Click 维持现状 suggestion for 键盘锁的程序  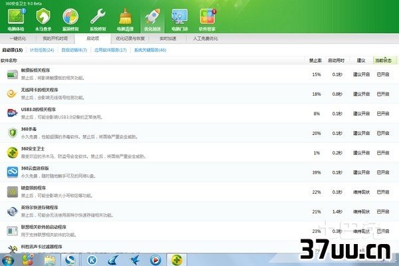(x=361, y=192)
